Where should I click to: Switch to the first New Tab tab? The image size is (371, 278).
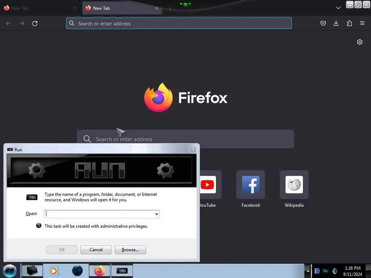[40, 8]
